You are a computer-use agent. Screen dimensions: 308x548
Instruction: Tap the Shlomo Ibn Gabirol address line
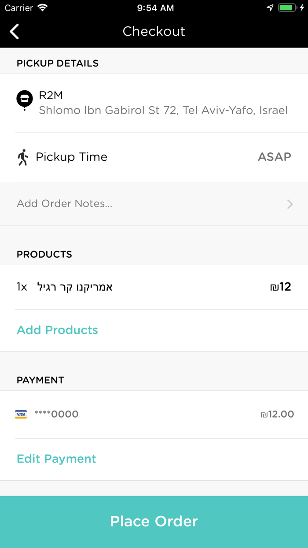click(163, 110)
